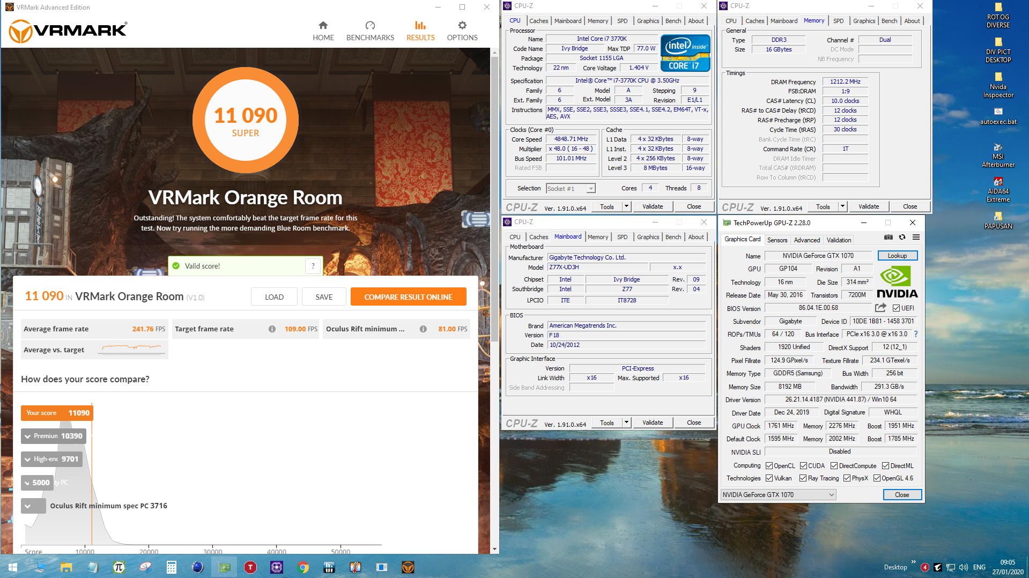Toggle OpenGL 4.6 checkbox in GPU-Z
1029x578 pixels.
877,478
